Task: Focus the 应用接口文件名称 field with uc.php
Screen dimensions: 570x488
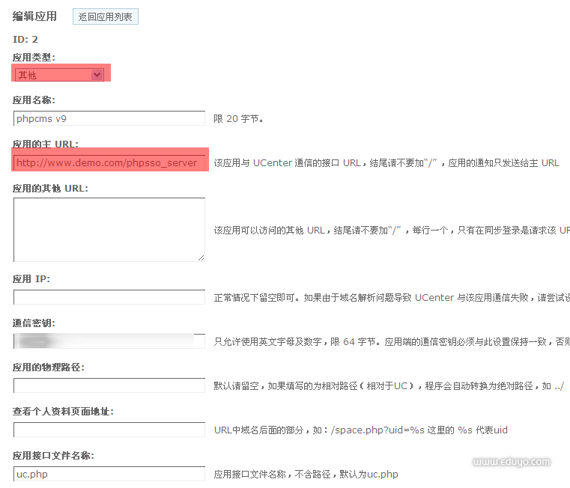Action: 109,474
